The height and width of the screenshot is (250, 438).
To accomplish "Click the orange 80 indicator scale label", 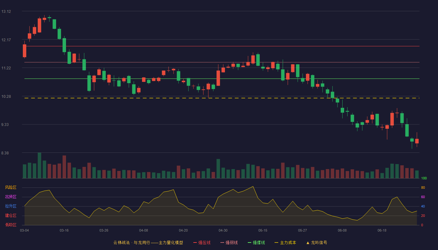I will [x=423, y=187].
